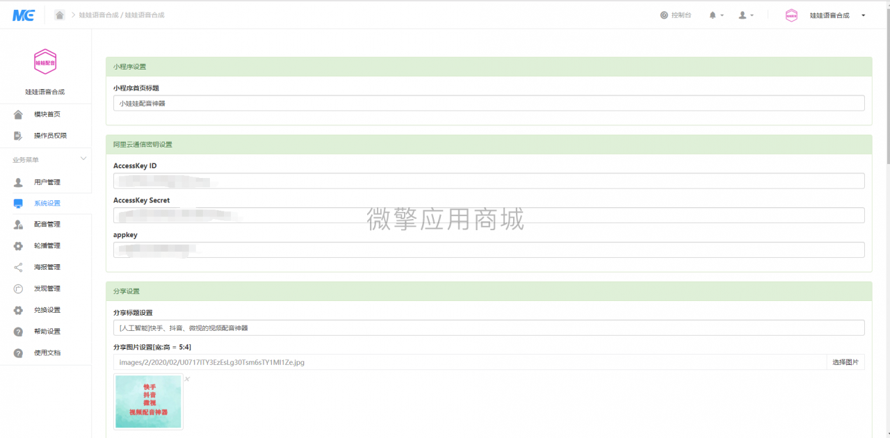890x438 pixels.
Task: Click the 控制台 link in header
Action: (x=681, y=15)
